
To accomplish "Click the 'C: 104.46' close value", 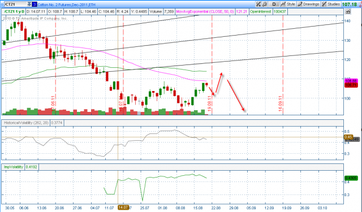I will click(x=106, y=11).
